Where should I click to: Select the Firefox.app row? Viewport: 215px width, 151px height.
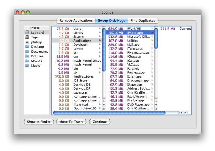pos(130,100)
